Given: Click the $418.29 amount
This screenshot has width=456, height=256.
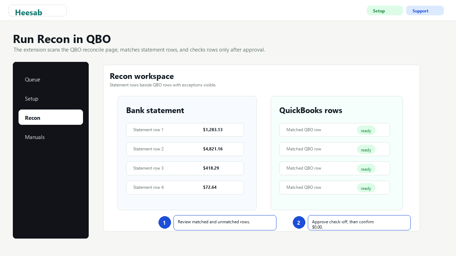Looking at the screenshot, I should coord(211,168).
